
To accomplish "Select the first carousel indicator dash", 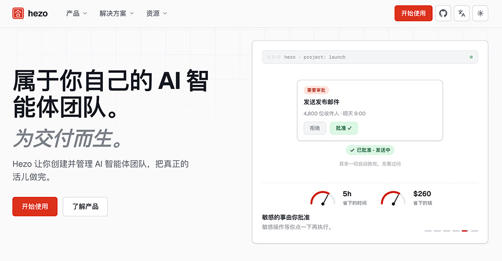I will click(428, 231).
